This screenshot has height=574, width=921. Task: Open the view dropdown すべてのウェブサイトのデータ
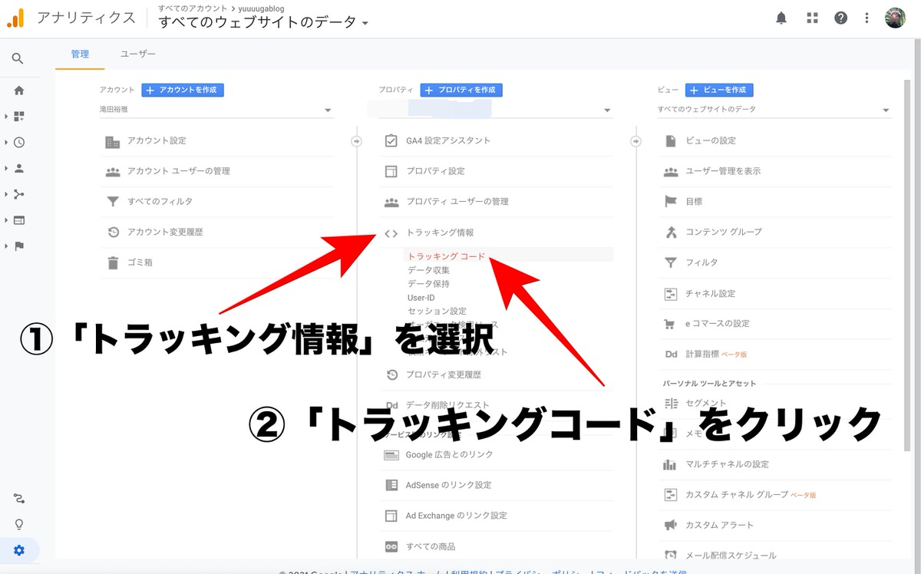point(774,110)
